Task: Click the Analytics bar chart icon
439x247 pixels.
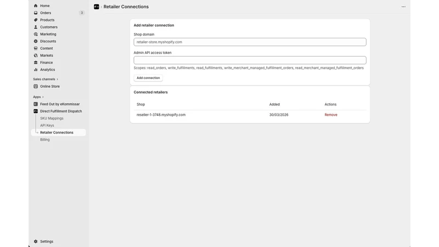Action: (x=36, y=70)
